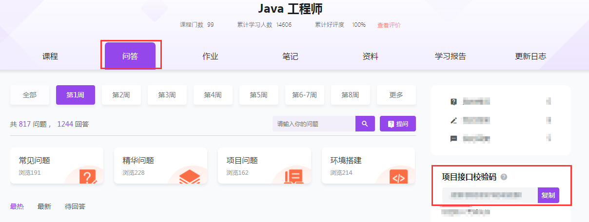Click the question mark icon in 常见问题 card
This screenshot has width=589, height=222.
[x=87, y=176]
